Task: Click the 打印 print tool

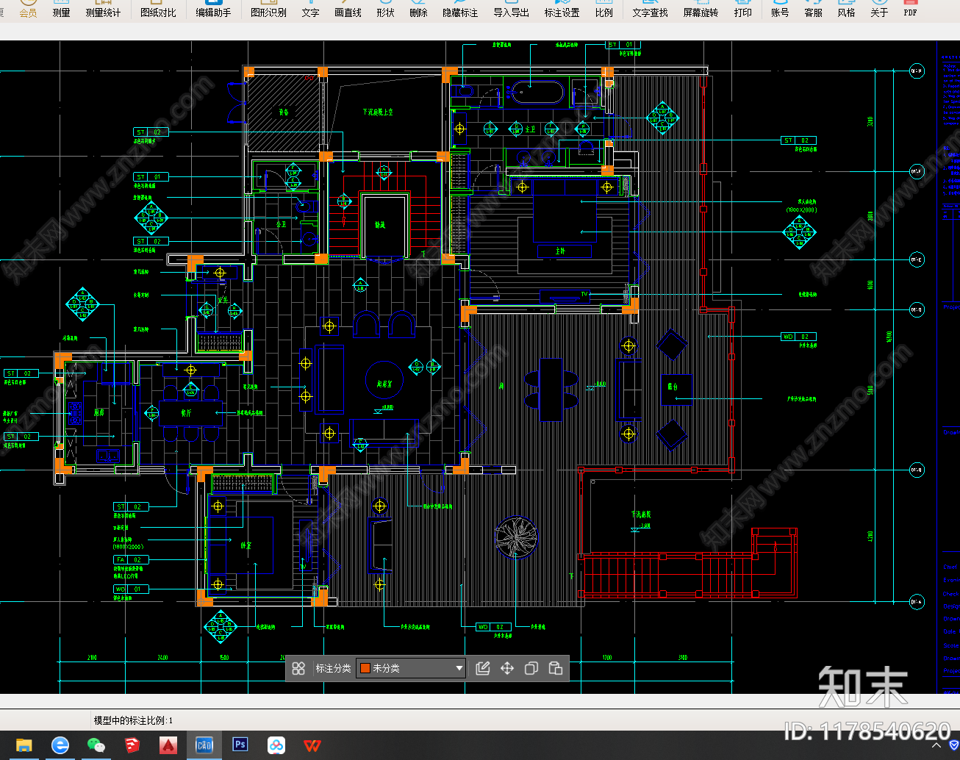Action: point(743,9)
